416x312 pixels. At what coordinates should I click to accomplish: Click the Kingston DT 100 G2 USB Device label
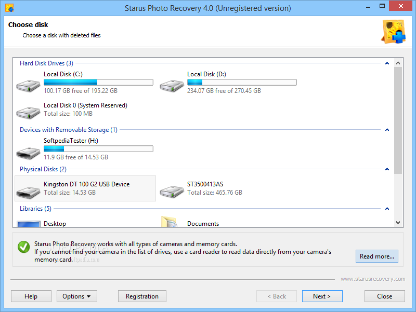click(86, 184)
